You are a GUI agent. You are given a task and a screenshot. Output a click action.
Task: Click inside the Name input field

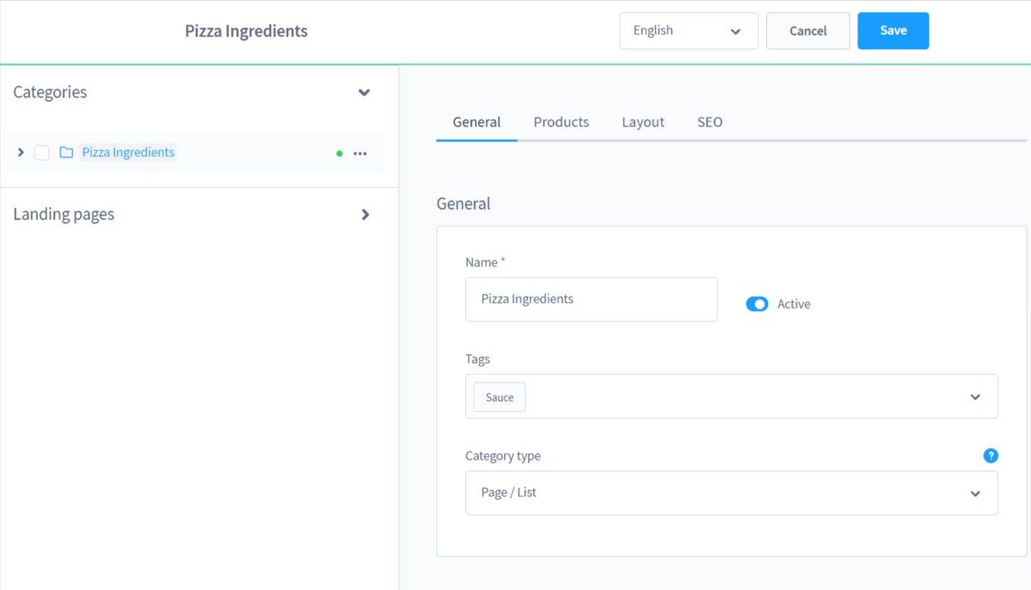pos(591,299)
